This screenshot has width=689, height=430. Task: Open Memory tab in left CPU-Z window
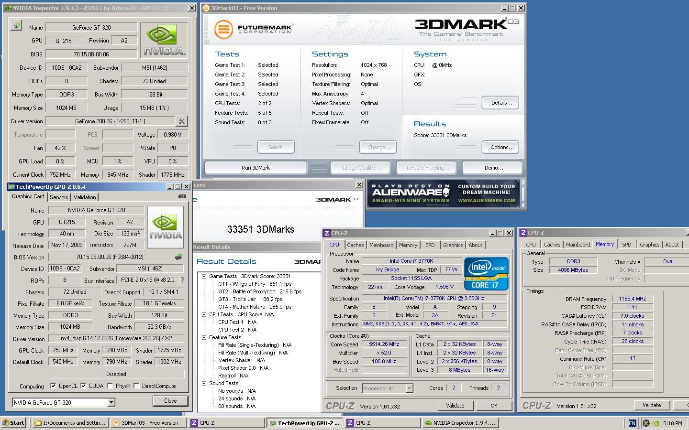click(408, 245)
